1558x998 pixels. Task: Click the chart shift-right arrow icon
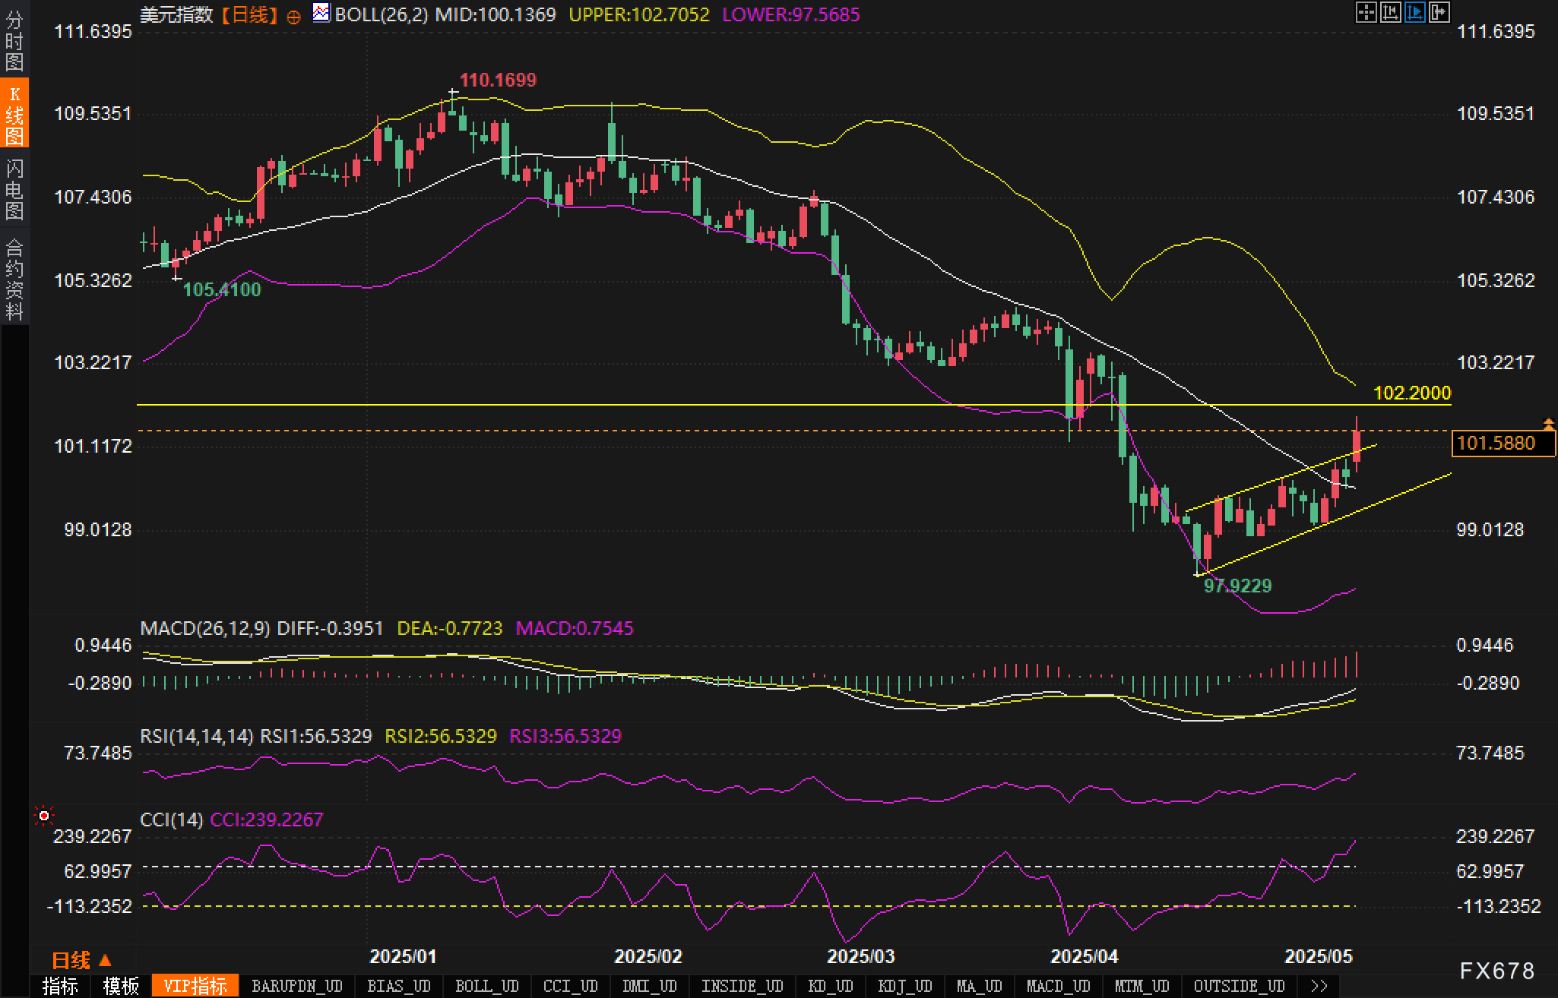[x=1439, y=12]
